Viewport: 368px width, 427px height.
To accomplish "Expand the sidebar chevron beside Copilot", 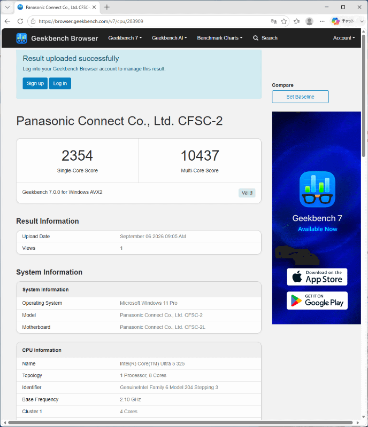I will pyautogui.click(x=362, y=21).
